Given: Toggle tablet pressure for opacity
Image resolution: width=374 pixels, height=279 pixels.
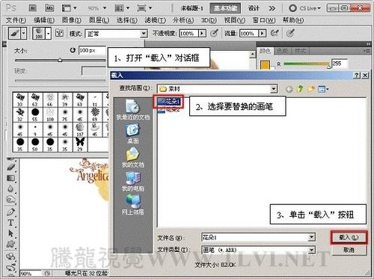Looking at the screenshot, I should (x=214, y=33).
